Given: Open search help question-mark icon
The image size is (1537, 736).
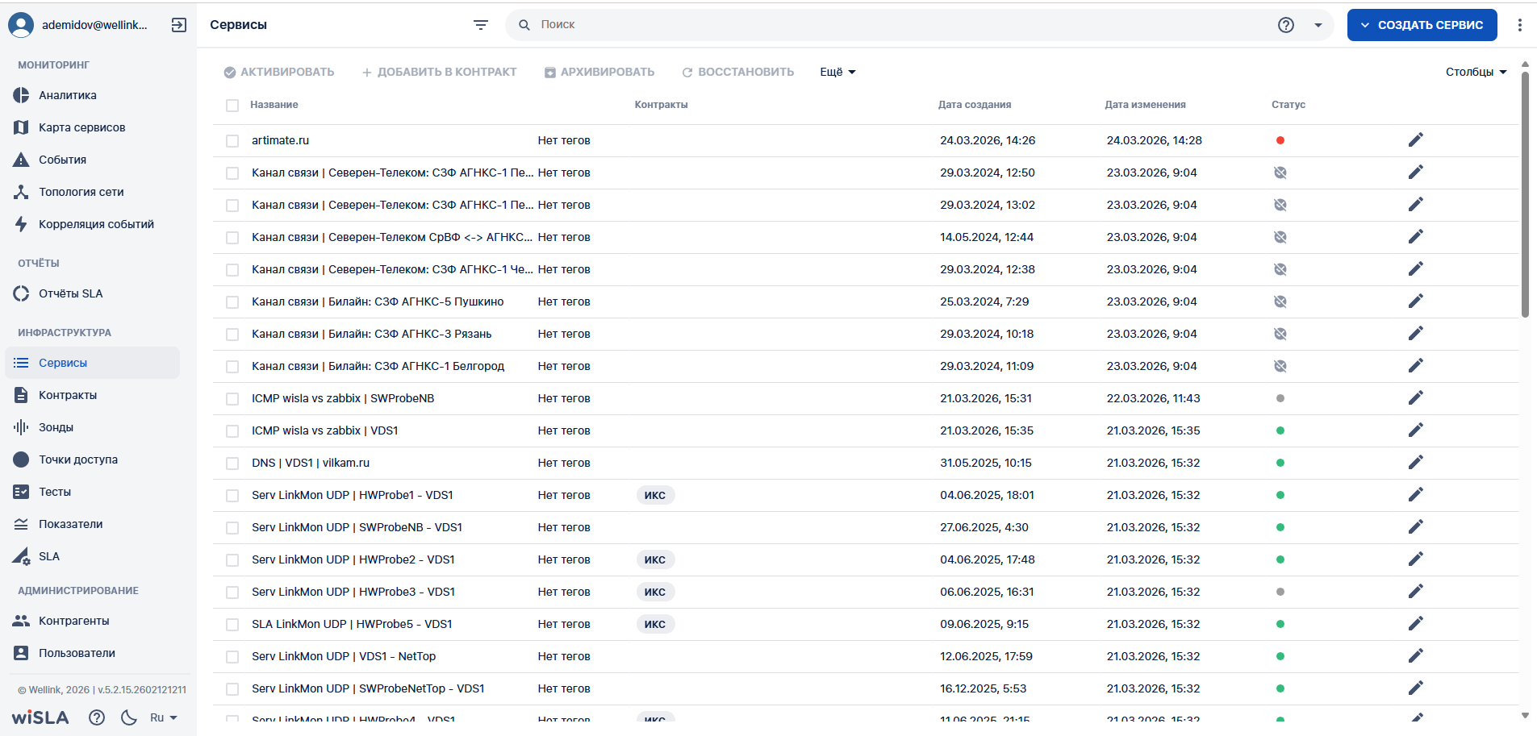Looking at the screenshot, I should point(1286,25).
